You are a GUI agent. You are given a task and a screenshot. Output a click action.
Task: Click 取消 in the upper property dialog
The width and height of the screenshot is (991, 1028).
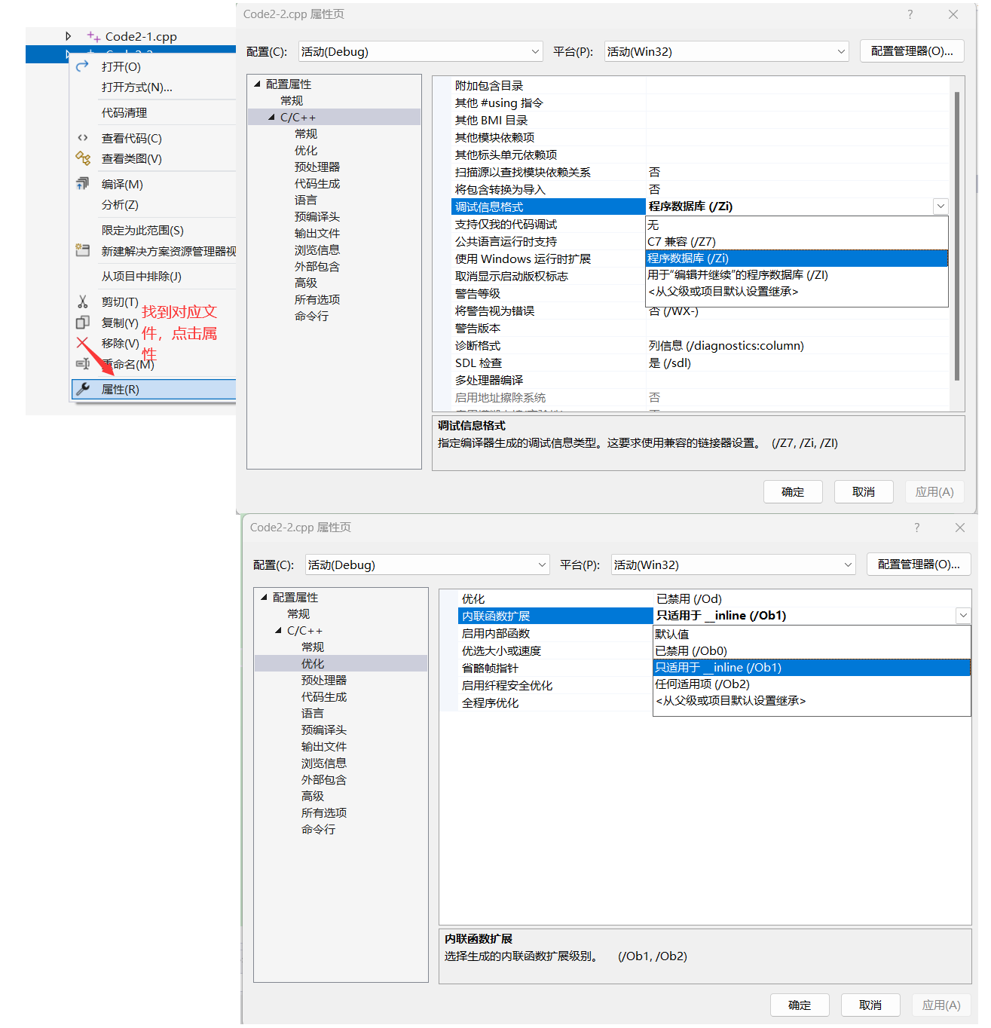coord(864,491)
